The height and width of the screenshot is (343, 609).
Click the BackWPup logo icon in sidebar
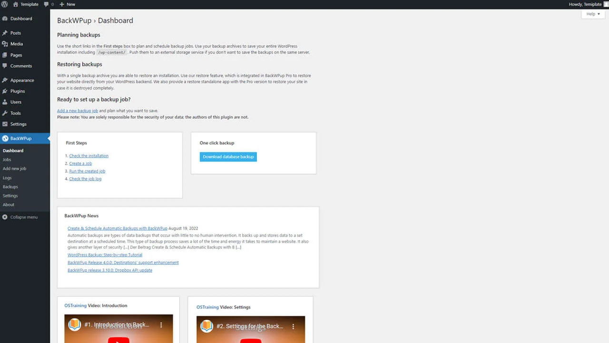point(5,139)
